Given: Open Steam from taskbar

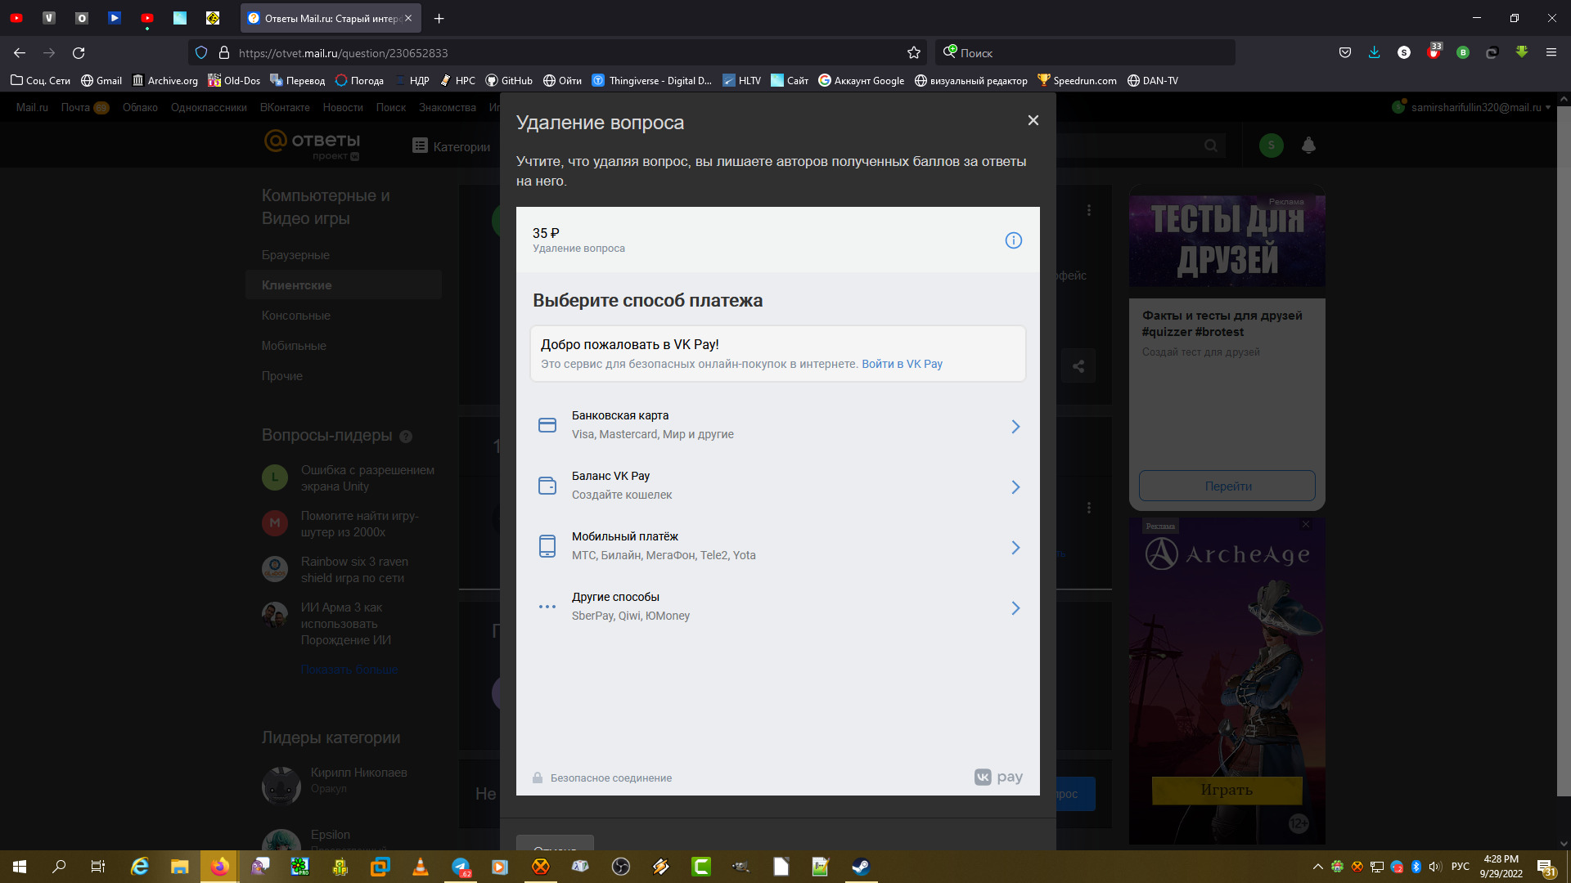Looking at the screenshot, I should coord(860,867).
